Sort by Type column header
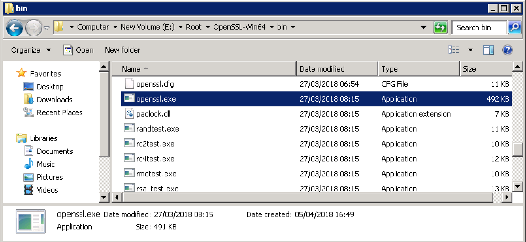 click(x=419, y=69)
